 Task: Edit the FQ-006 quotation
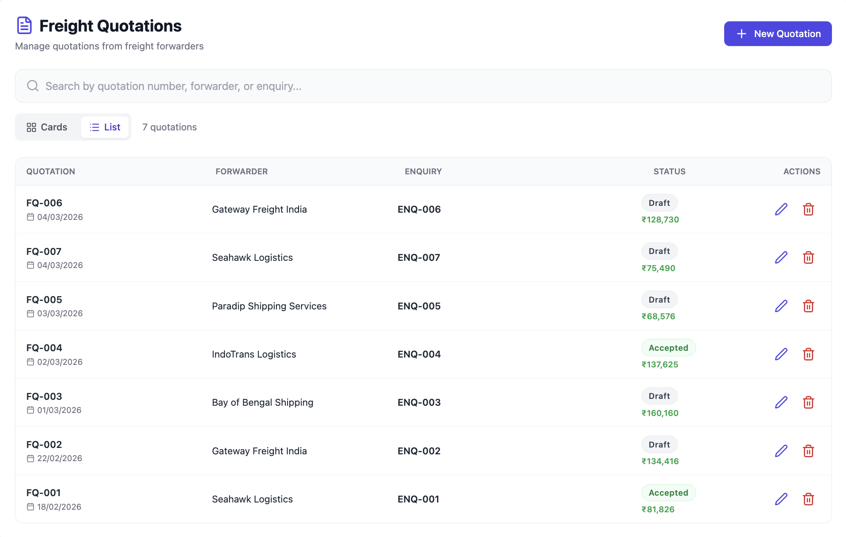click(781, 209)
